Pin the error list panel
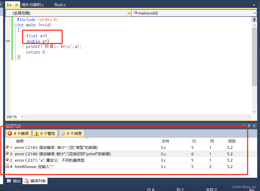260x191 pixels. coord(249,126)
